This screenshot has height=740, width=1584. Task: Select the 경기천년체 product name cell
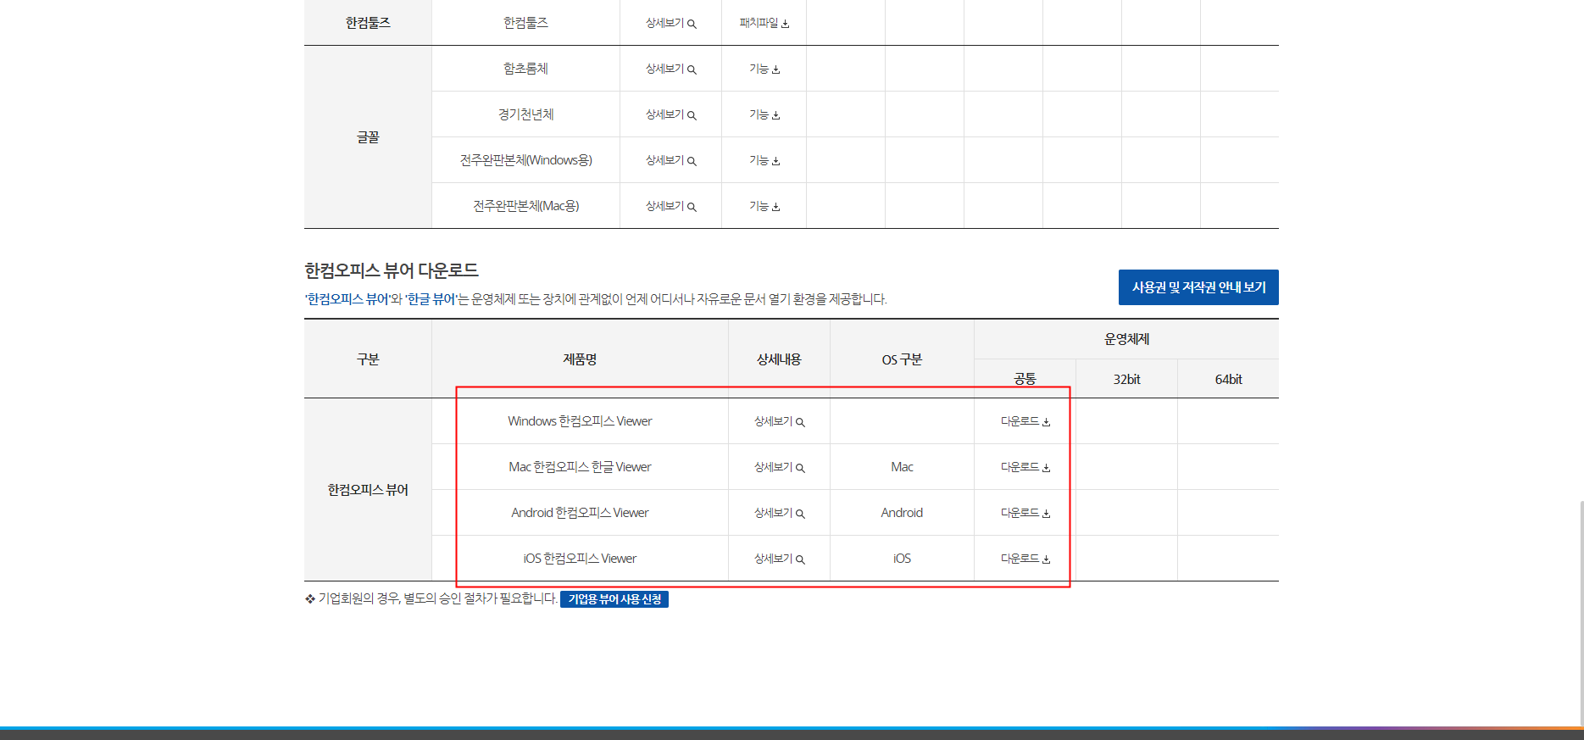(525, 114)
